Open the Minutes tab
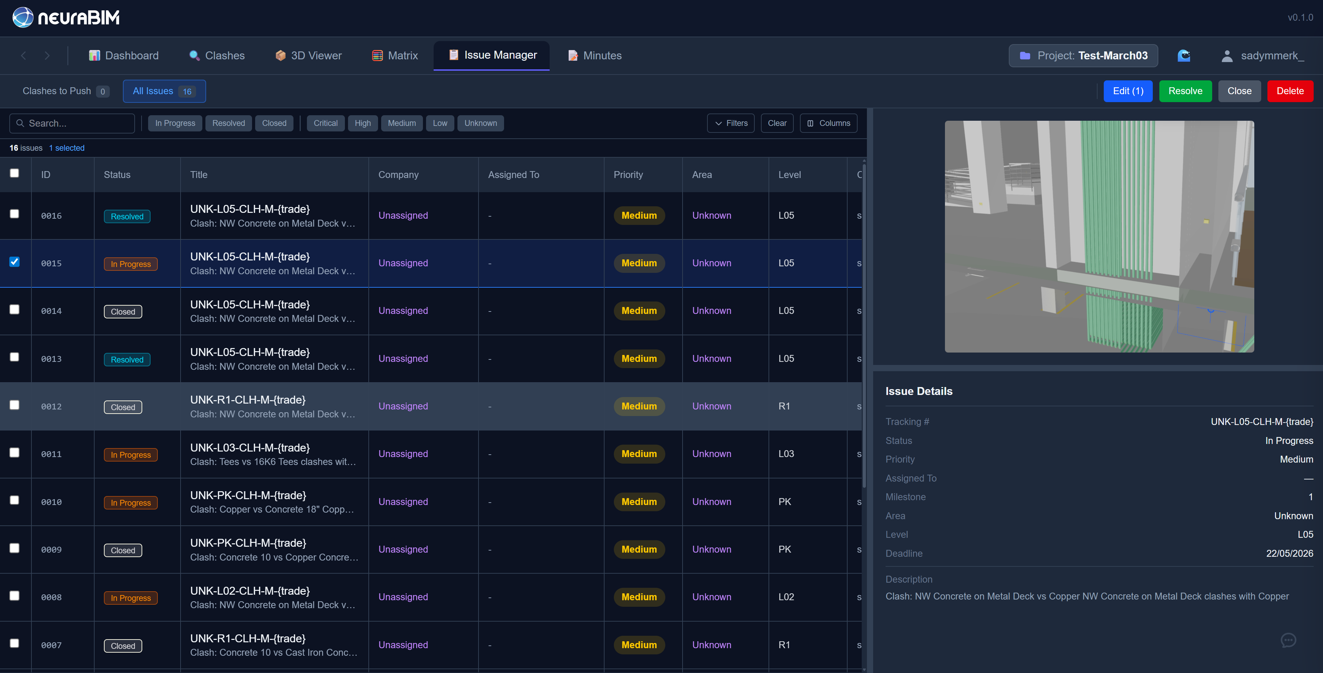This screenshot has height=673, width=1323. [x=595, y=56]
